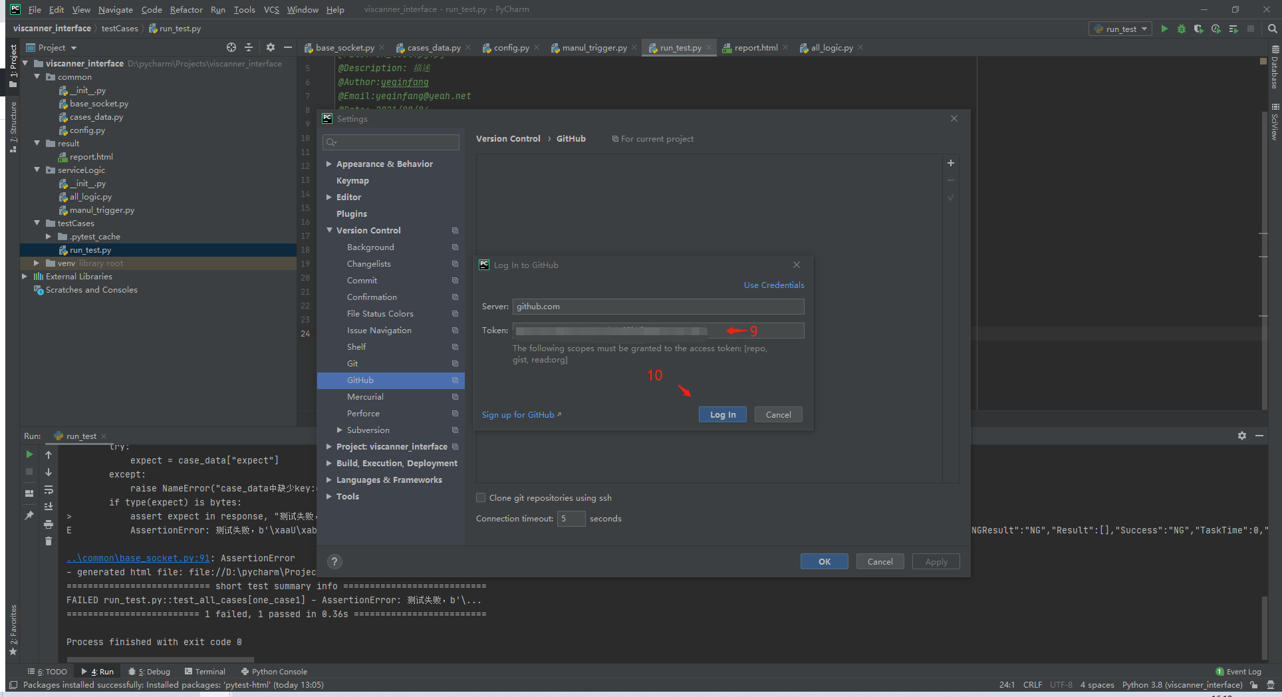Switch to report.html editor tab
Viewport: 1282px width, 697px height.
point(756,47)
